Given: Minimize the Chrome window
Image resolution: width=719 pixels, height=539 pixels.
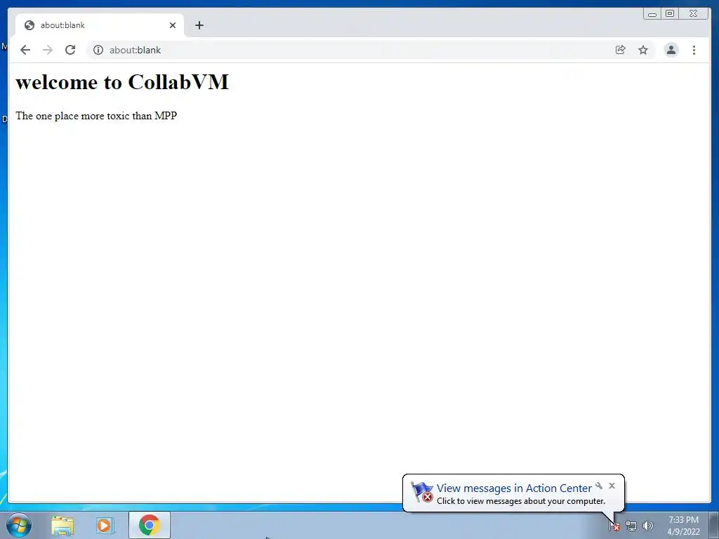Looking at the screenshot, I should click(x=652, y=14).
